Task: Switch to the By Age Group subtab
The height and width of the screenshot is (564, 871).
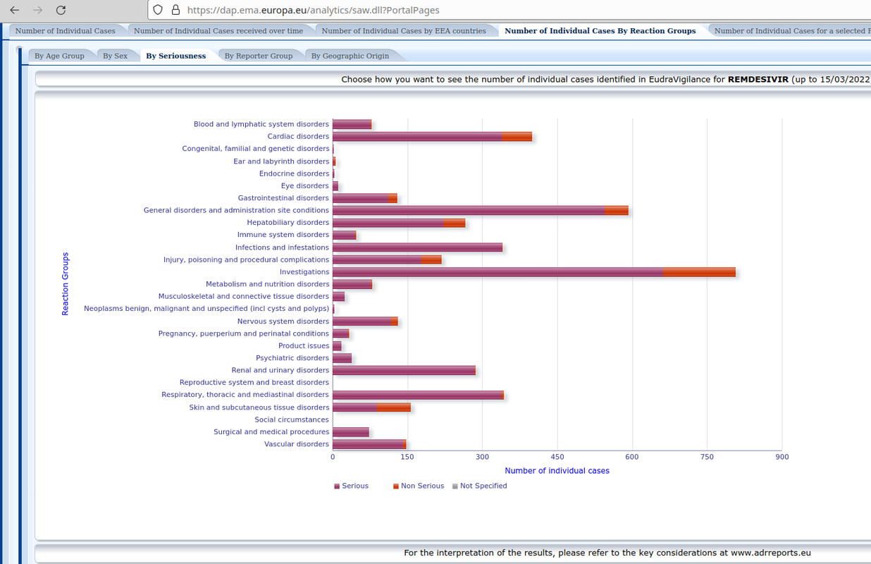Action: (x=59, y=56)
